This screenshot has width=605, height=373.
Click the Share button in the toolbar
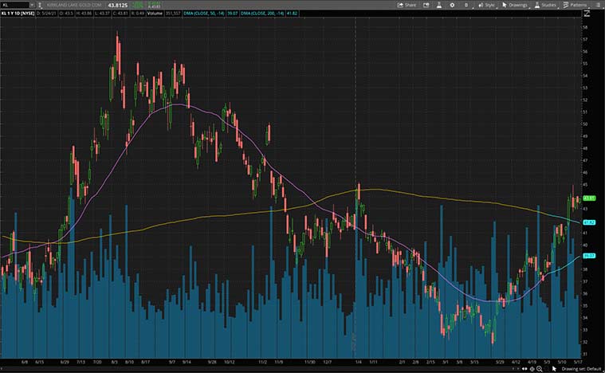coord(407,5)
